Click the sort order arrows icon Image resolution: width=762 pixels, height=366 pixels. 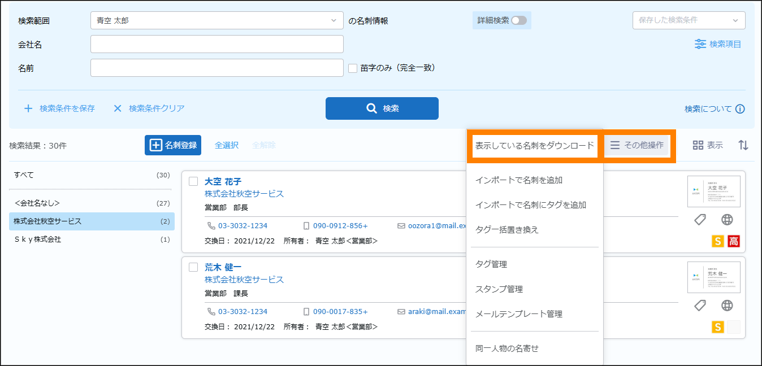coord(743,145)
